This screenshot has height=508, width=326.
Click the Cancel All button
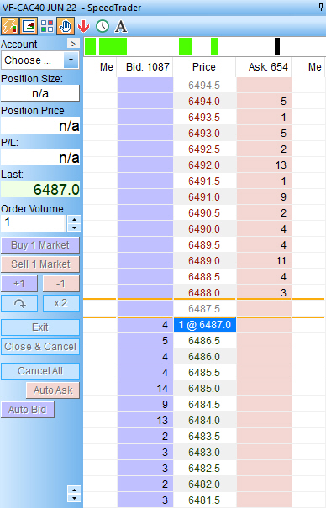(x=40, y=371)
